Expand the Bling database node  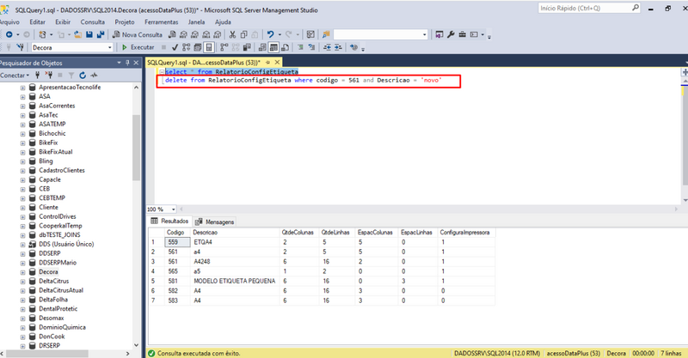23,161
